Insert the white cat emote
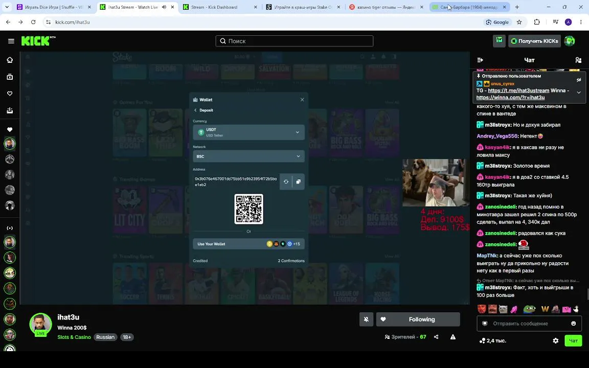 (x=503, y=309)
